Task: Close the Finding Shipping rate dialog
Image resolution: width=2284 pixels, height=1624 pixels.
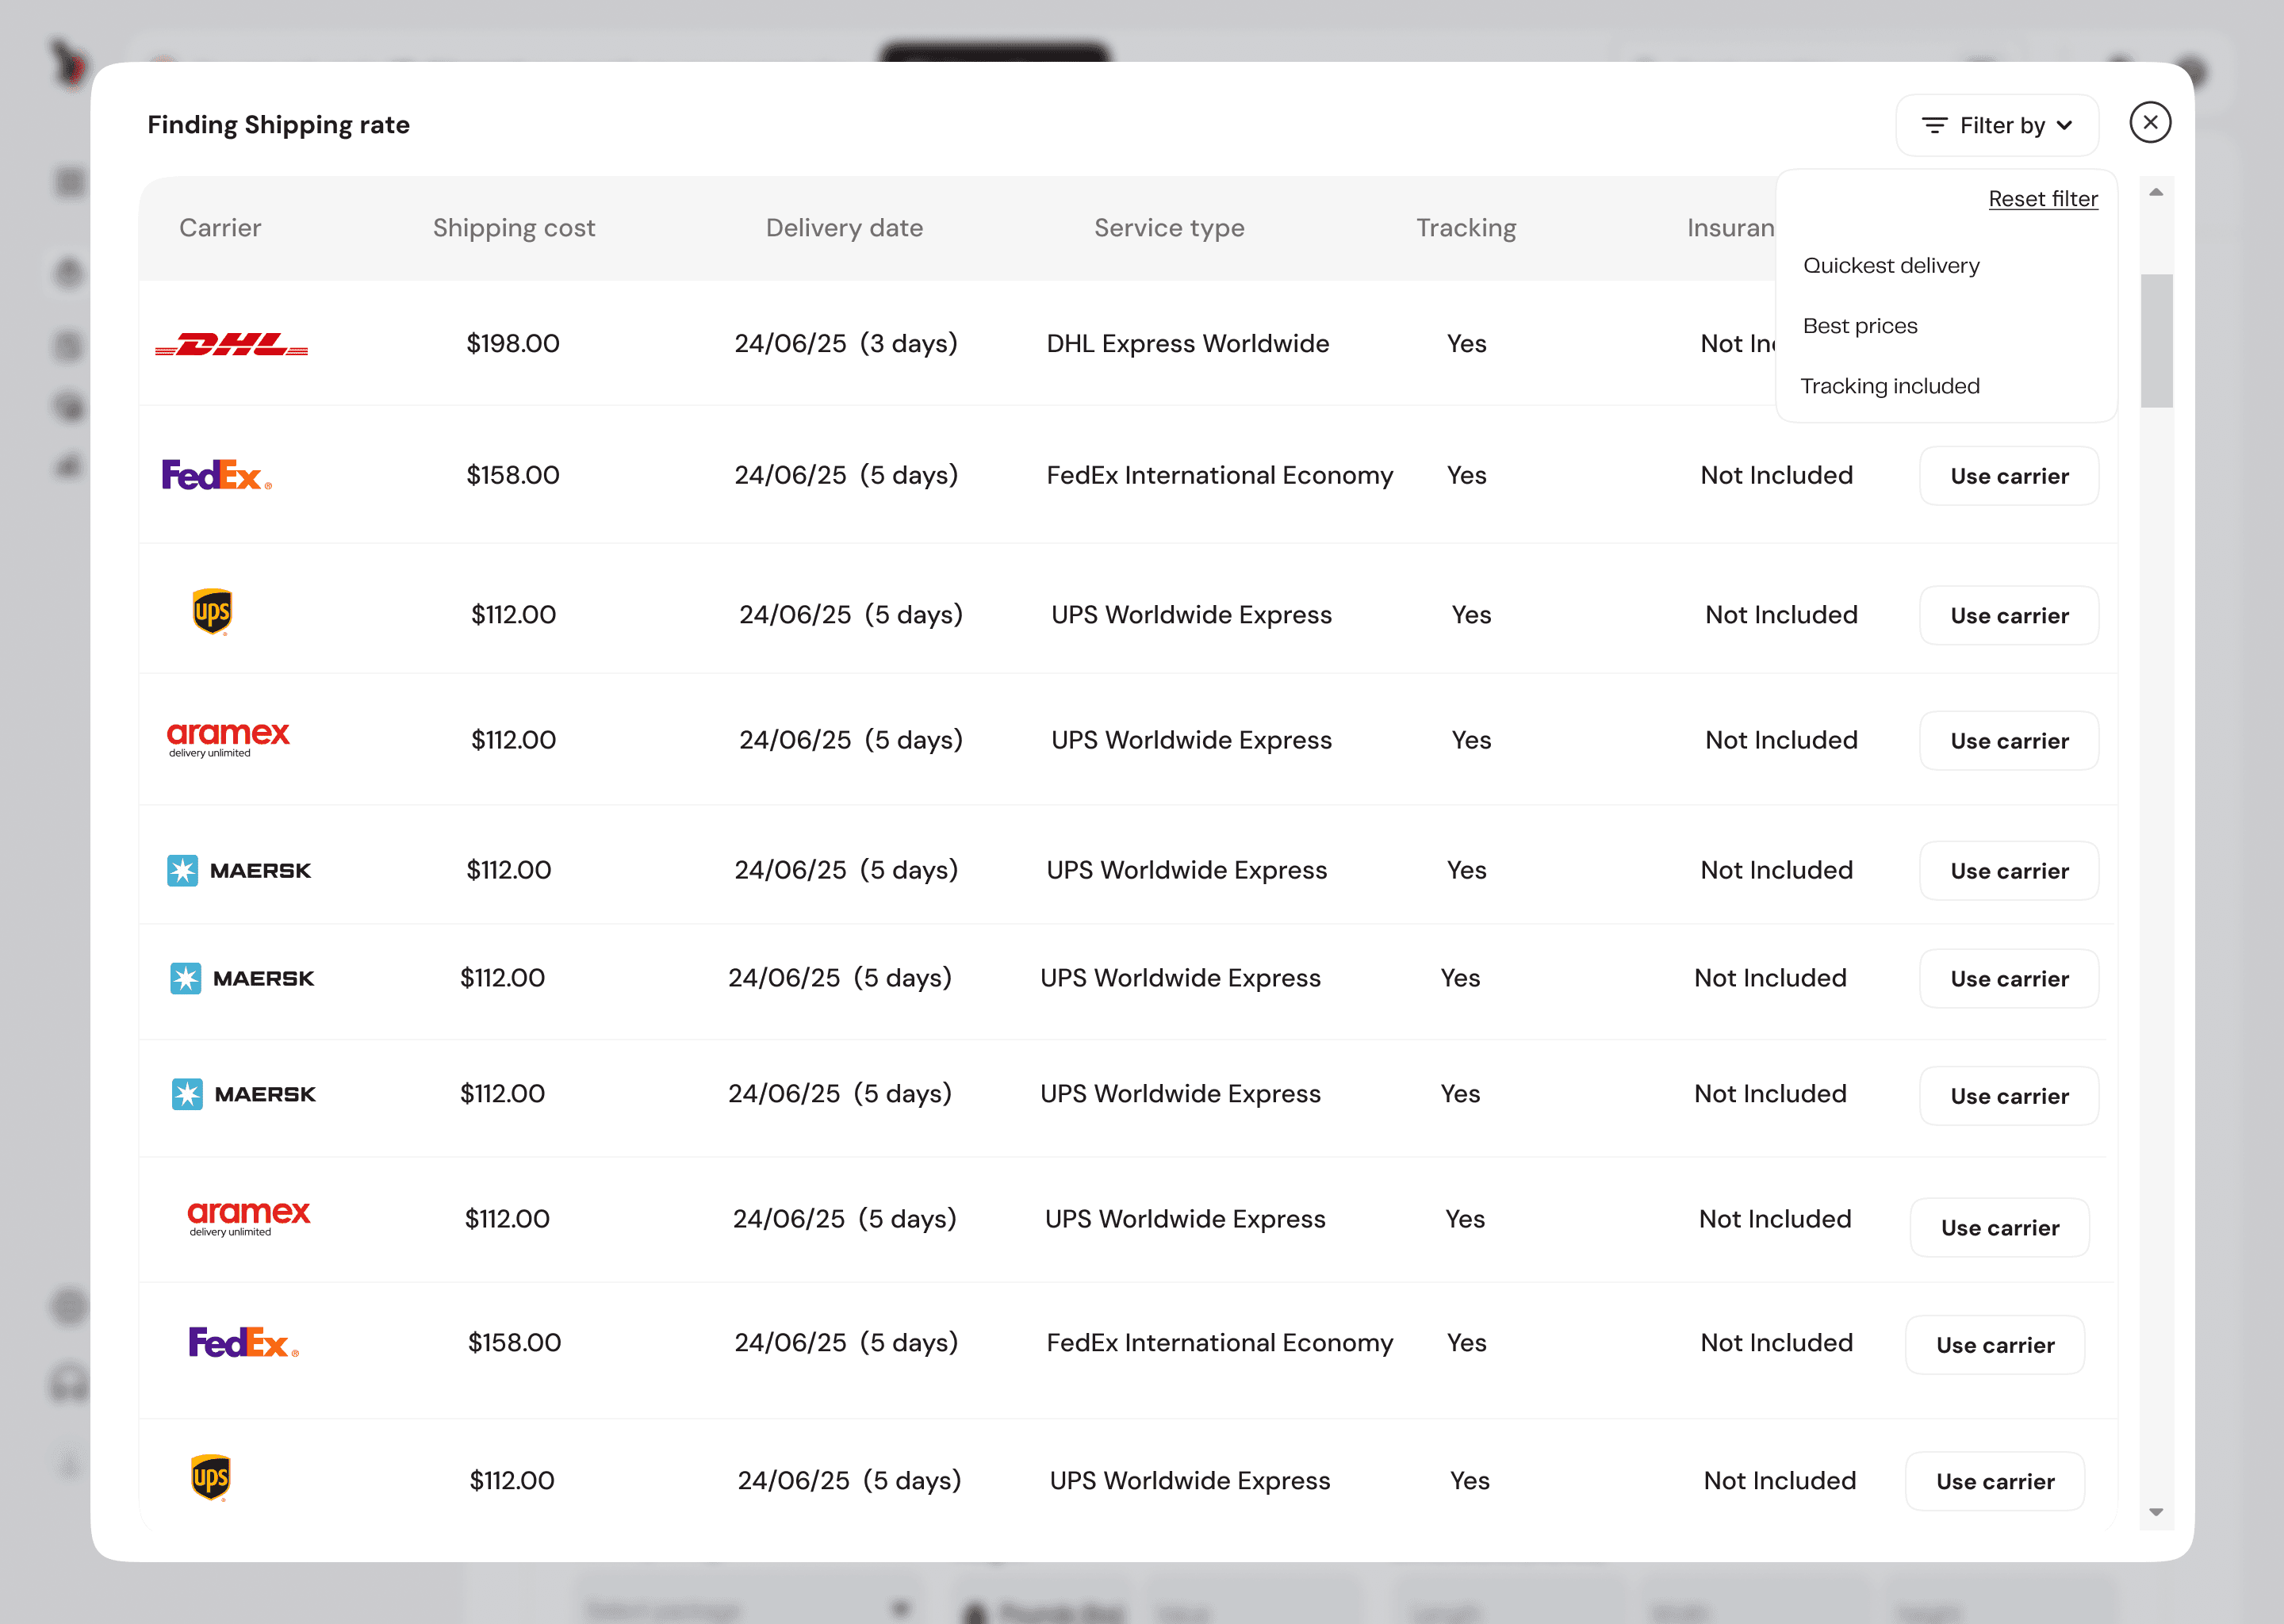Action: pyautogui.click(x=2150, y=123)
